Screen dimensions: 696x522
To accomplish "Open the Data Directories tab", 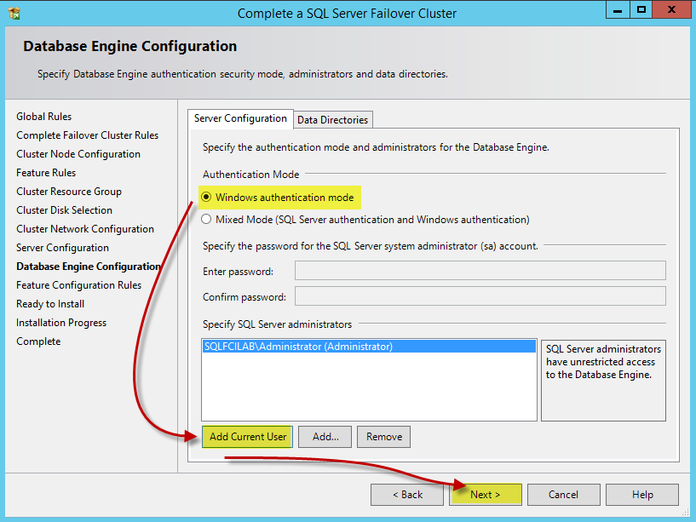I will [x=332, y=120].
